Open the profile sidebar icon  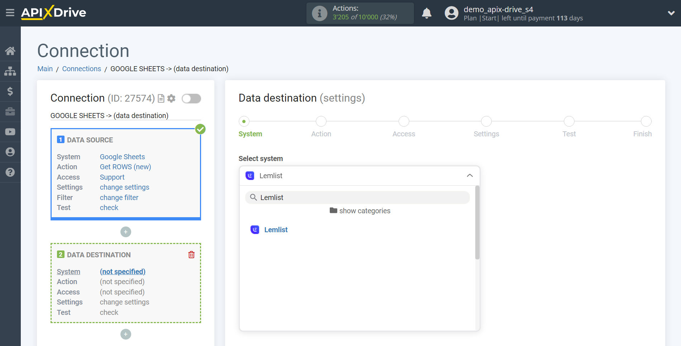(x=10, y=152)
